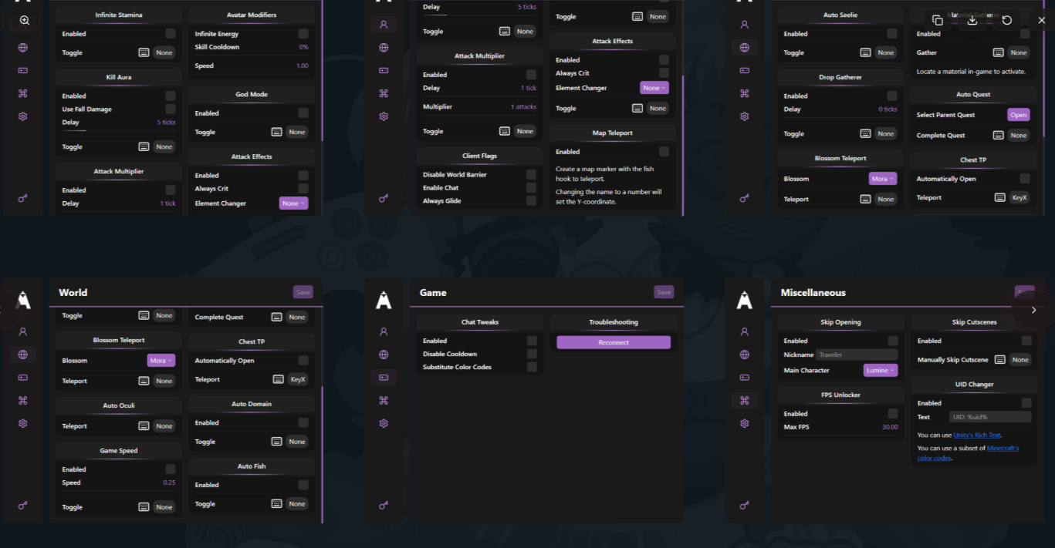
Task: Switch to player tab in Miscellaneous sidebar
Action: (744, 331)
